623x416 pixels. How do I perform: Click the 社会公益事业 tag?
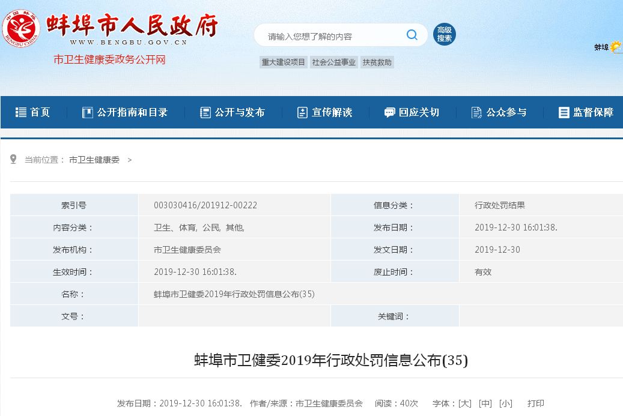333,62
